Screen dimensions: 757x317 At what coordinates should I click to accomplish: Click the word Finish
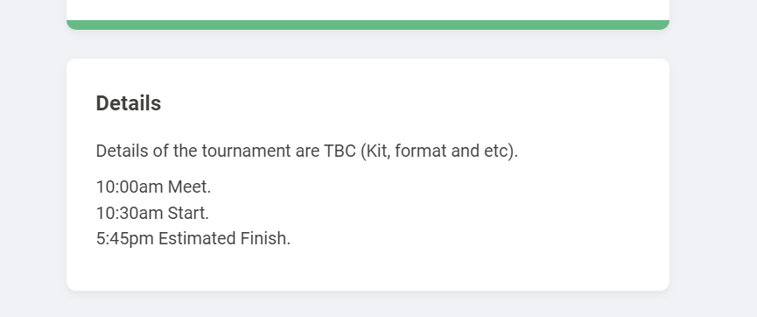[x=265, y=238]
